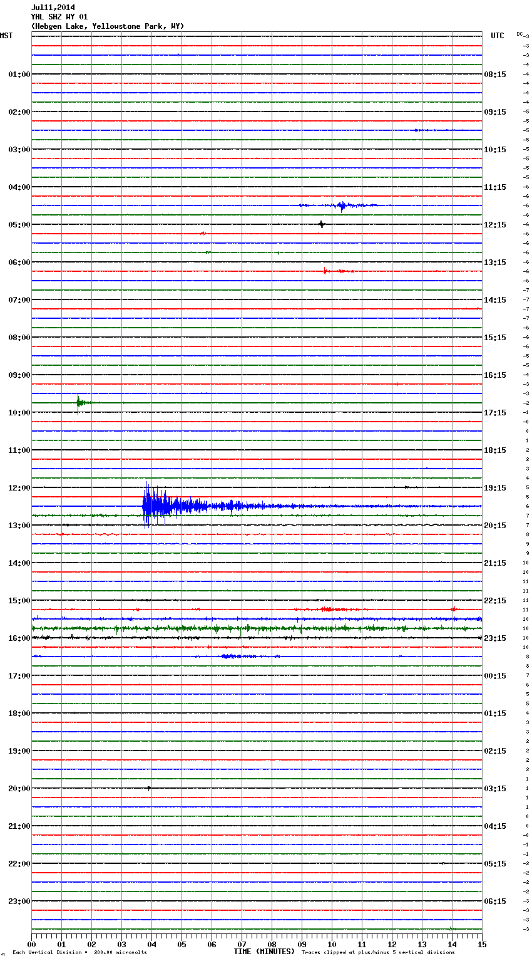Click the 21:15 UTC label

click(x=495, y=563)
